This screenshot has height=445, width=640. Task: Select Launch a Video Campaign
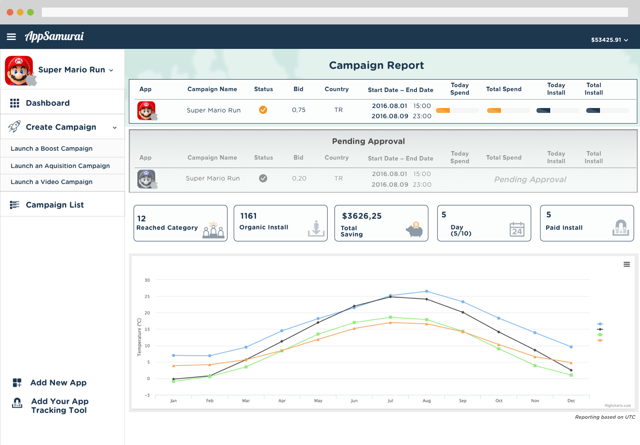pos(52,182)
